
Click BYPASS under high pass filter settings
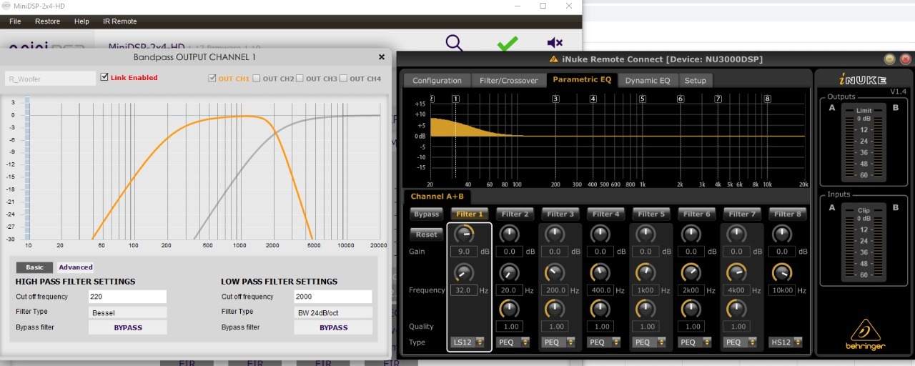click(x=128, y=327)
